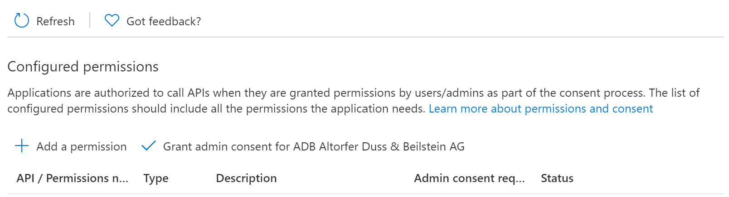Open the Got feedback? option
Screen dimensions: 729x197
pyautogui.click(x=164, y=21)
